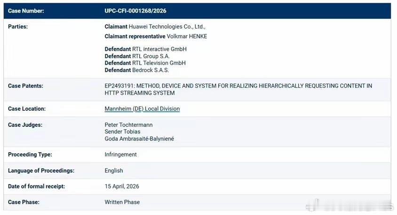Click judge Sender Tobias
397x215 pixels.
122,131
